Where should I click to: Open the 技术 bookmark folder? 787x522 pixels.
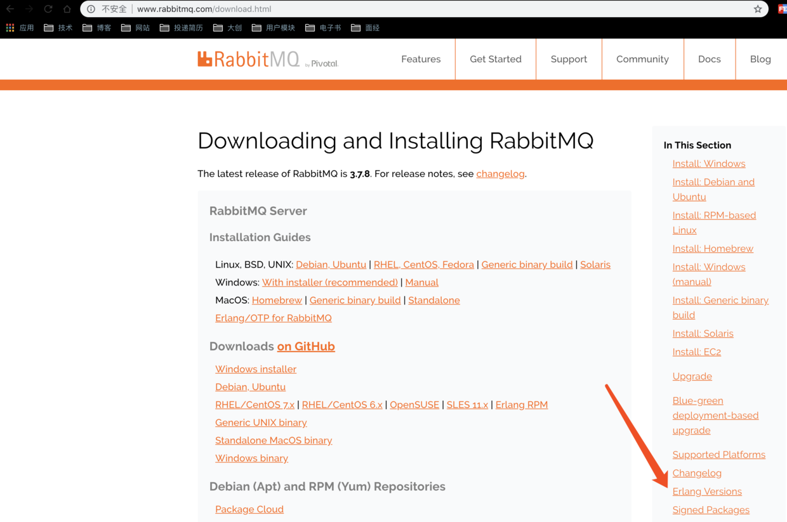(x=58, y=28)
